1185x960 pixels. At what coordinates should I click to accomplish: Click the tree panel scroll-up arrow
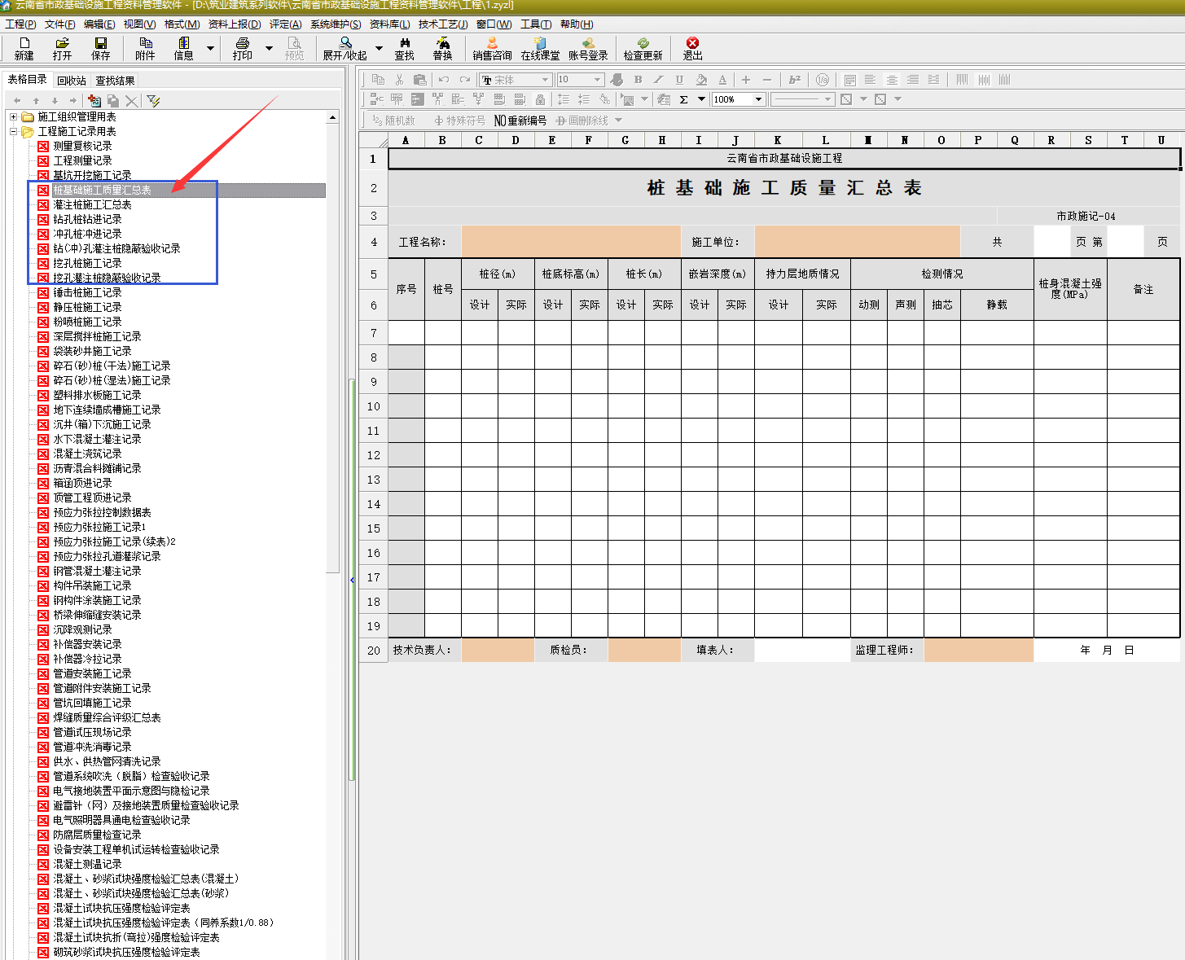point(332,117)
